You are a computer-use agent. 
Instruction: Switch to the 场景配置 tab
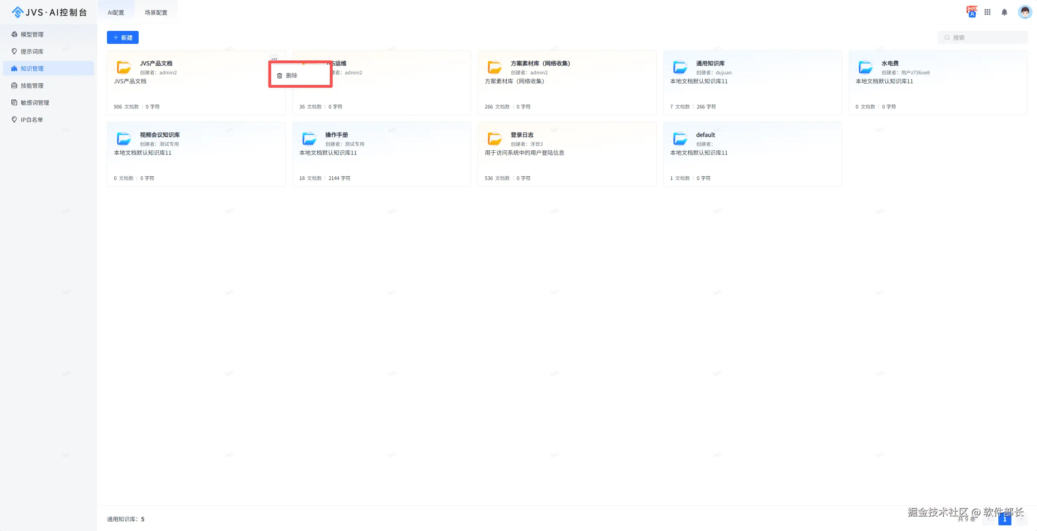(x=156, y=13)
